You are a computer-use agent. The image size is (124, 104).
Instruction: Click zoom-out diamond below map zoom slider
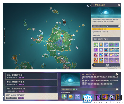(x=4, y=43)
